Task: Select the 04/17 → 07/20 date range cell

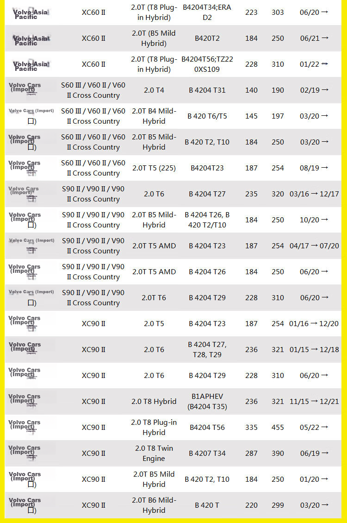Action: (314, 246)
